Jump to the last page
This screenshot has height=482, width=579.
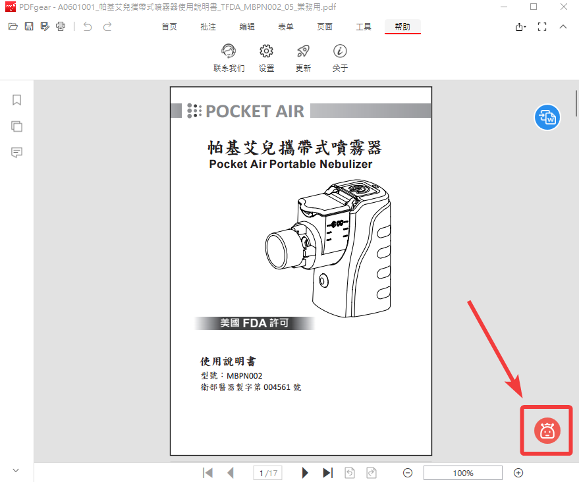pyautogui.click(x=327, y=473)
